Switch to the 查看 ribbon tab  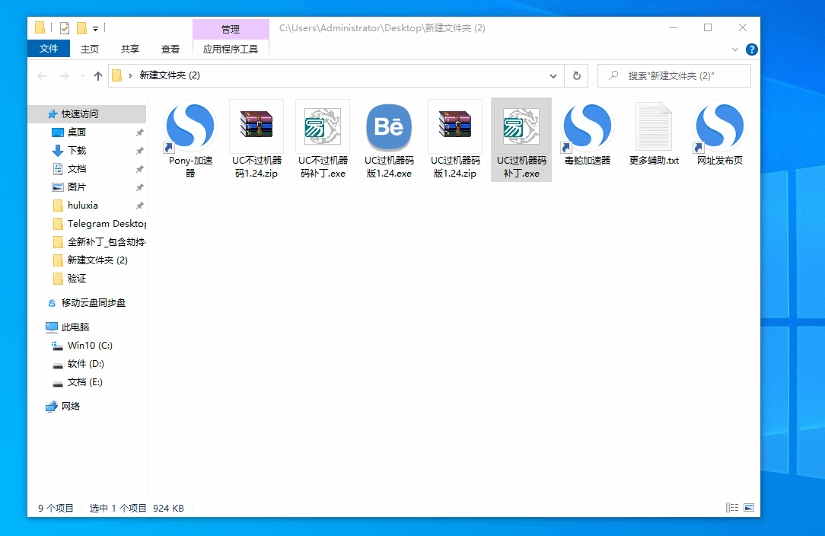coord(170,49)
